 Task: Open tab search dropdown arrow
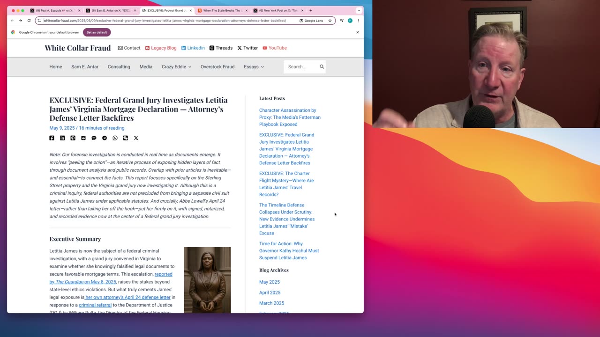tap(359, 10)
